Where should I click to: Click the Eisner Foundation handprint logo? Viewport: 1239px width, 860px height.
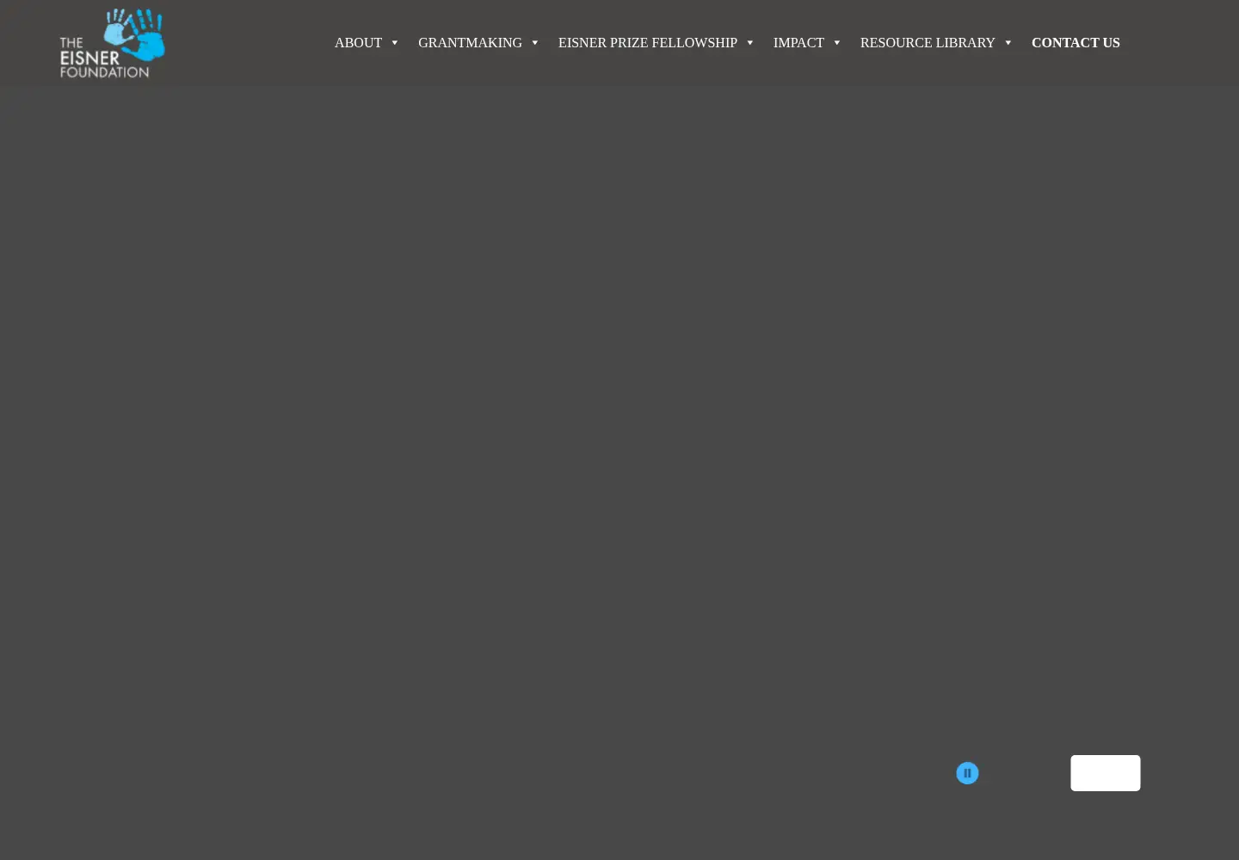tap(112, 43)
